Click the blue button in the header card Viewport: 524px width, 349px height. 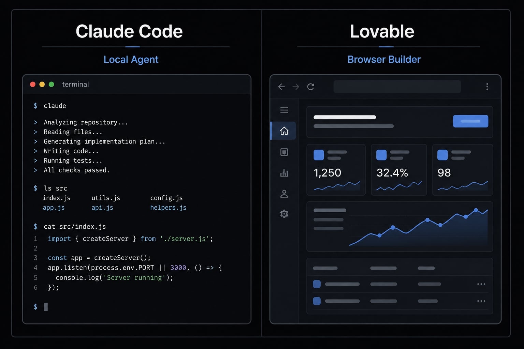(x=470, y=121)
